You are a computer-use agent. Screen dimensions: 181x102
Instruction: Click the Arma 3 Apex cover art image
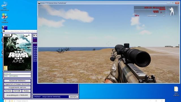(x=17, y=52)
